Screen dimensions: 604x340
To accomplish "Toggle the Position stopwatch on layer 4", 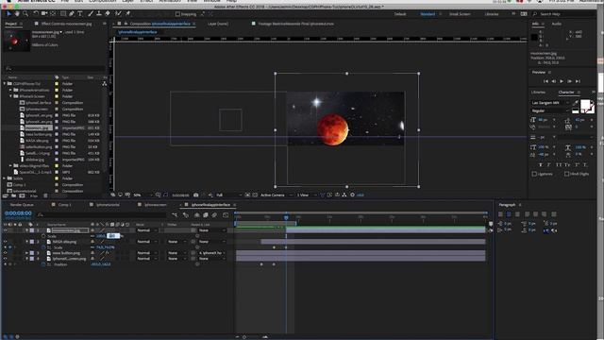I will point(43,264).
